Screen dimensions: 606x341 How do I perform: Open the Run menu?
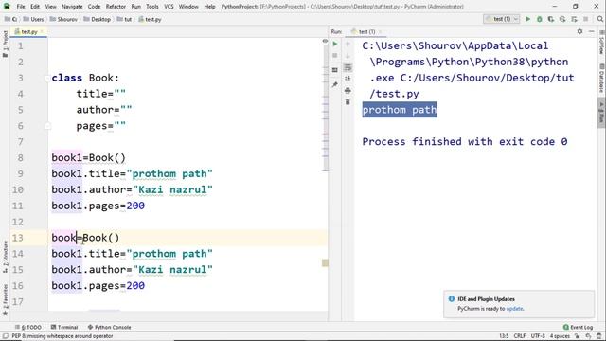point(136,7)
